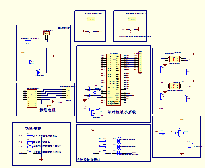This screenshot has height=168, width=205.
Task: Click the 10K resistor pack beside port P0
Action: click(140, 62)
